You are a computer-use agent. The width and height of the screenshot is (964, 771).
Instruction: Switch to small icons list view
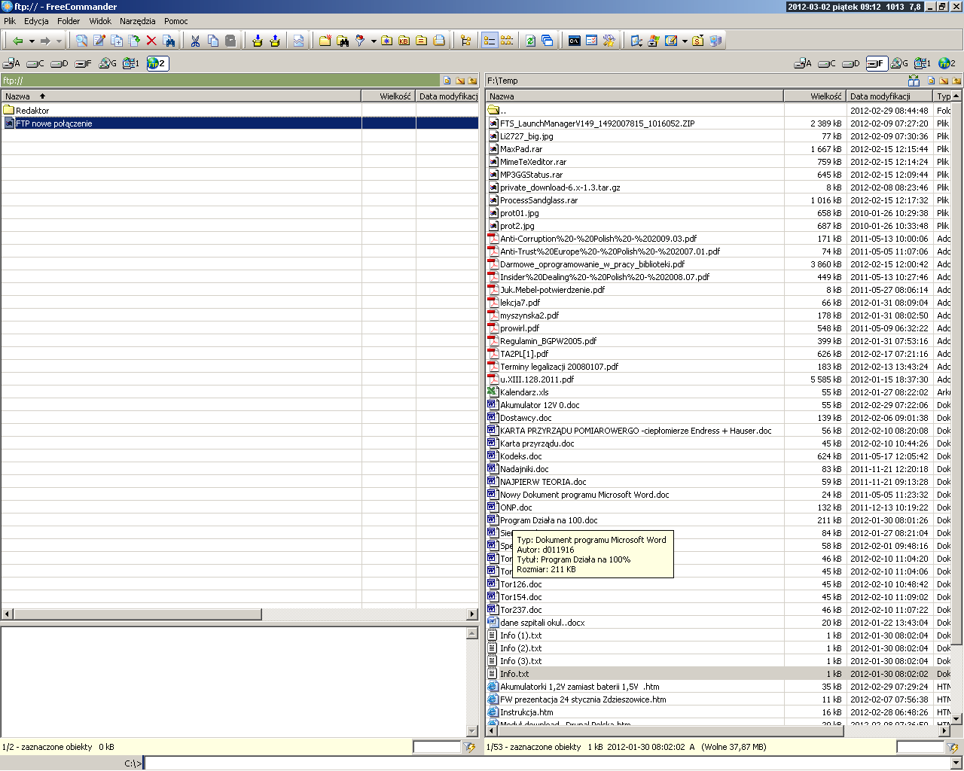coord(507,41)
